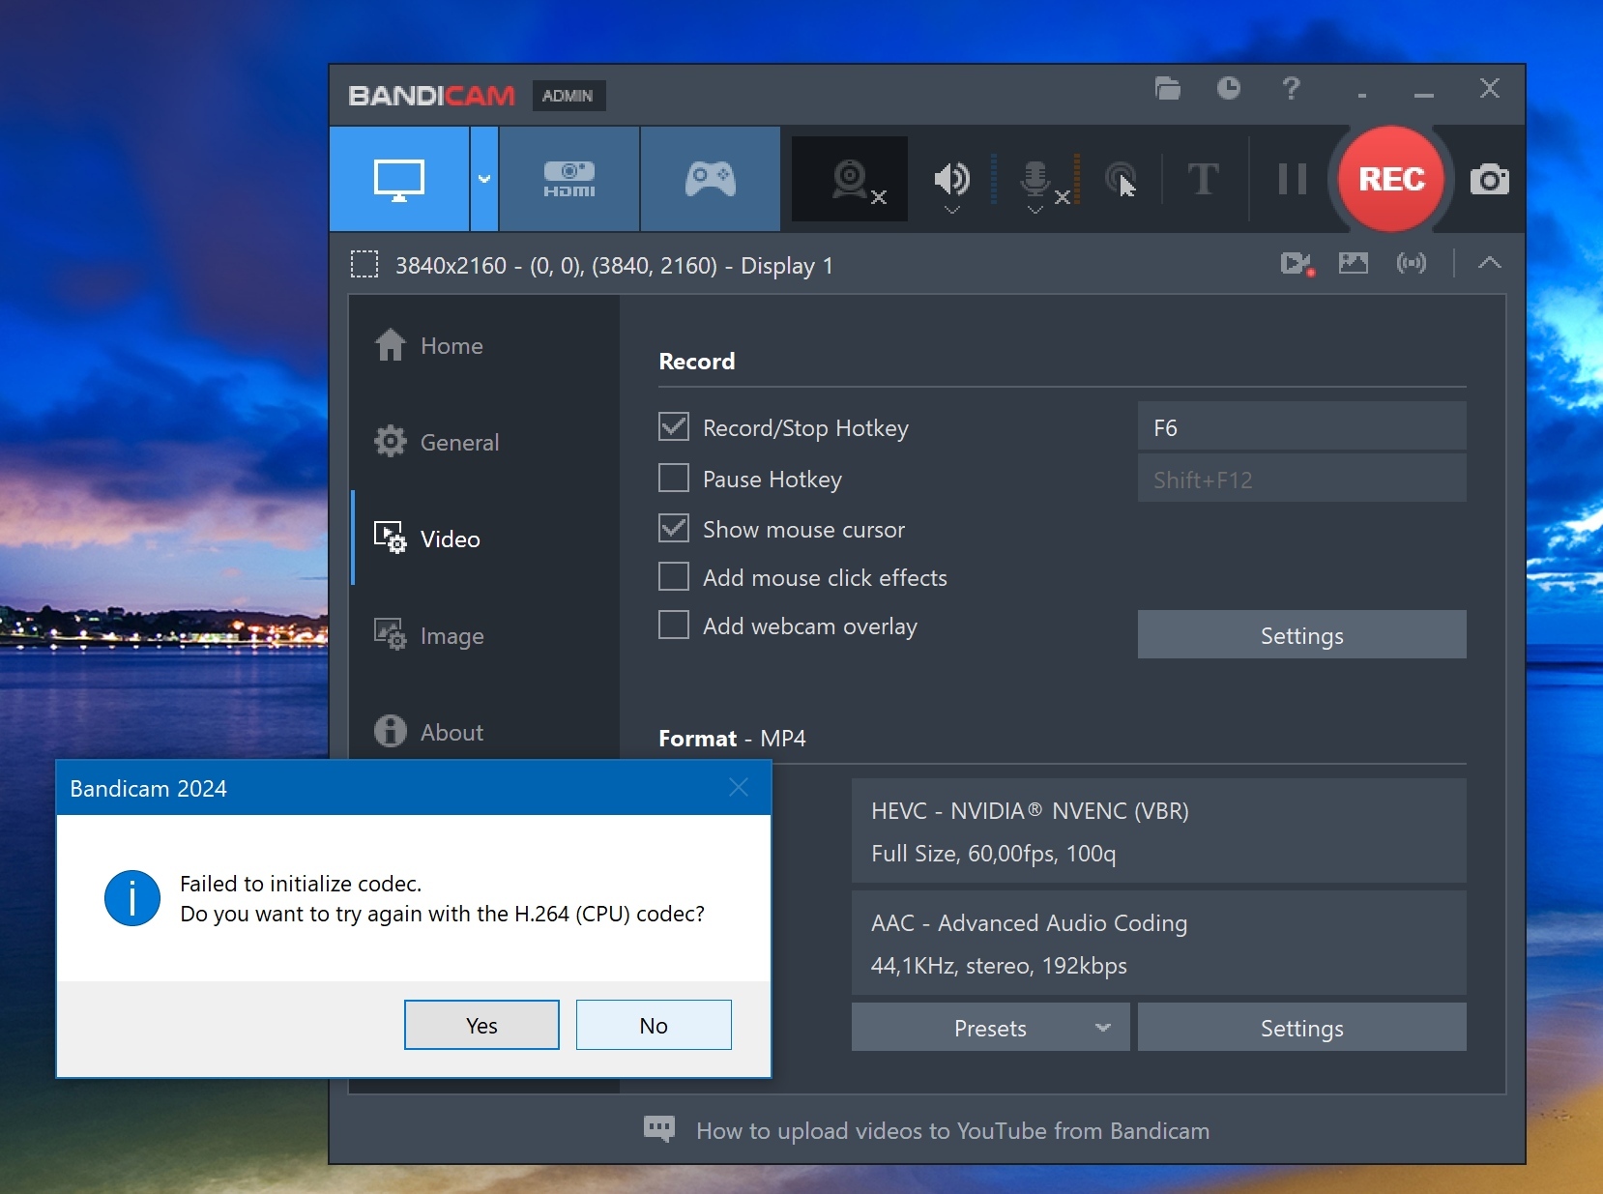Screen dimensions: 1603x1194
Task: Uncheck Show mouse cursor
Action: pyautogui.click(x=674, y=528)
